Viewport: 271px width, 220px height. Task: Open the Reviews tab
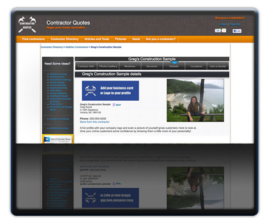130,66
